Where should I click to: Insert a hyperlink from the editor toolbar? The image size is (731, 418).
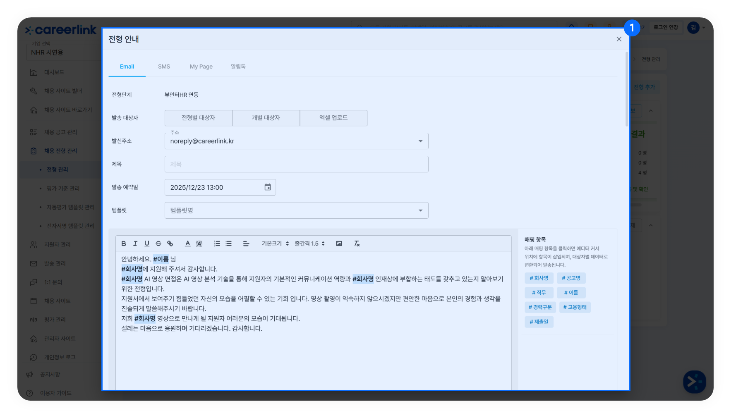[170, 244]
